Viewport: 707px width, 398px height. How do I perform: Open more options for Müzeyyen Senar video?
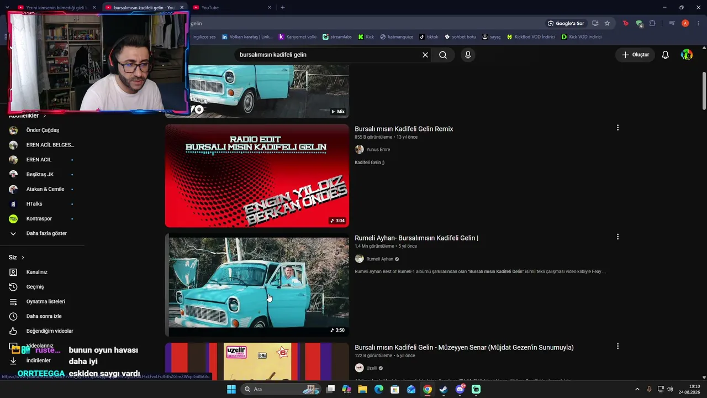[x=618, y=346]
